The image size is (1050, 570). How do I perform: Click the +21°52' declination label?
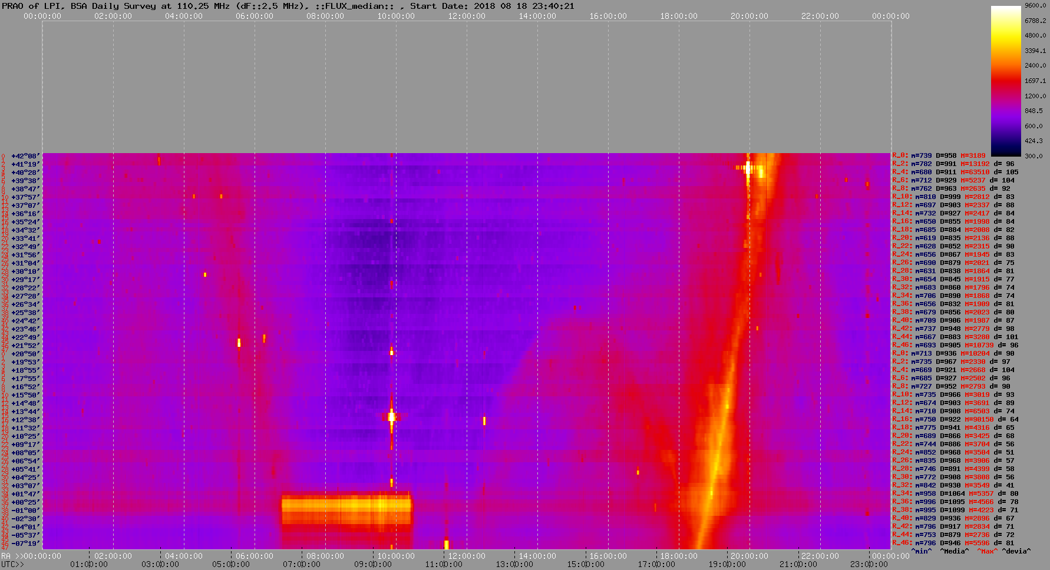click(25, 346)
